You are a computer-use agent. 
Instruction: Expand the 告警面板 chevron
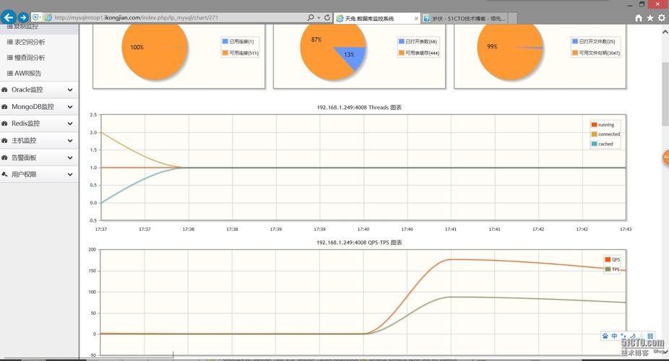tap(70, 157)
